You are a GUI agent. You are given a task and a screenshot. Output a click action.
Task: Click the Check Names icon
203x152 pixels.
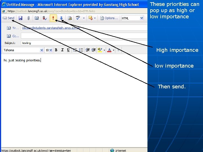[x=45, y=18]
